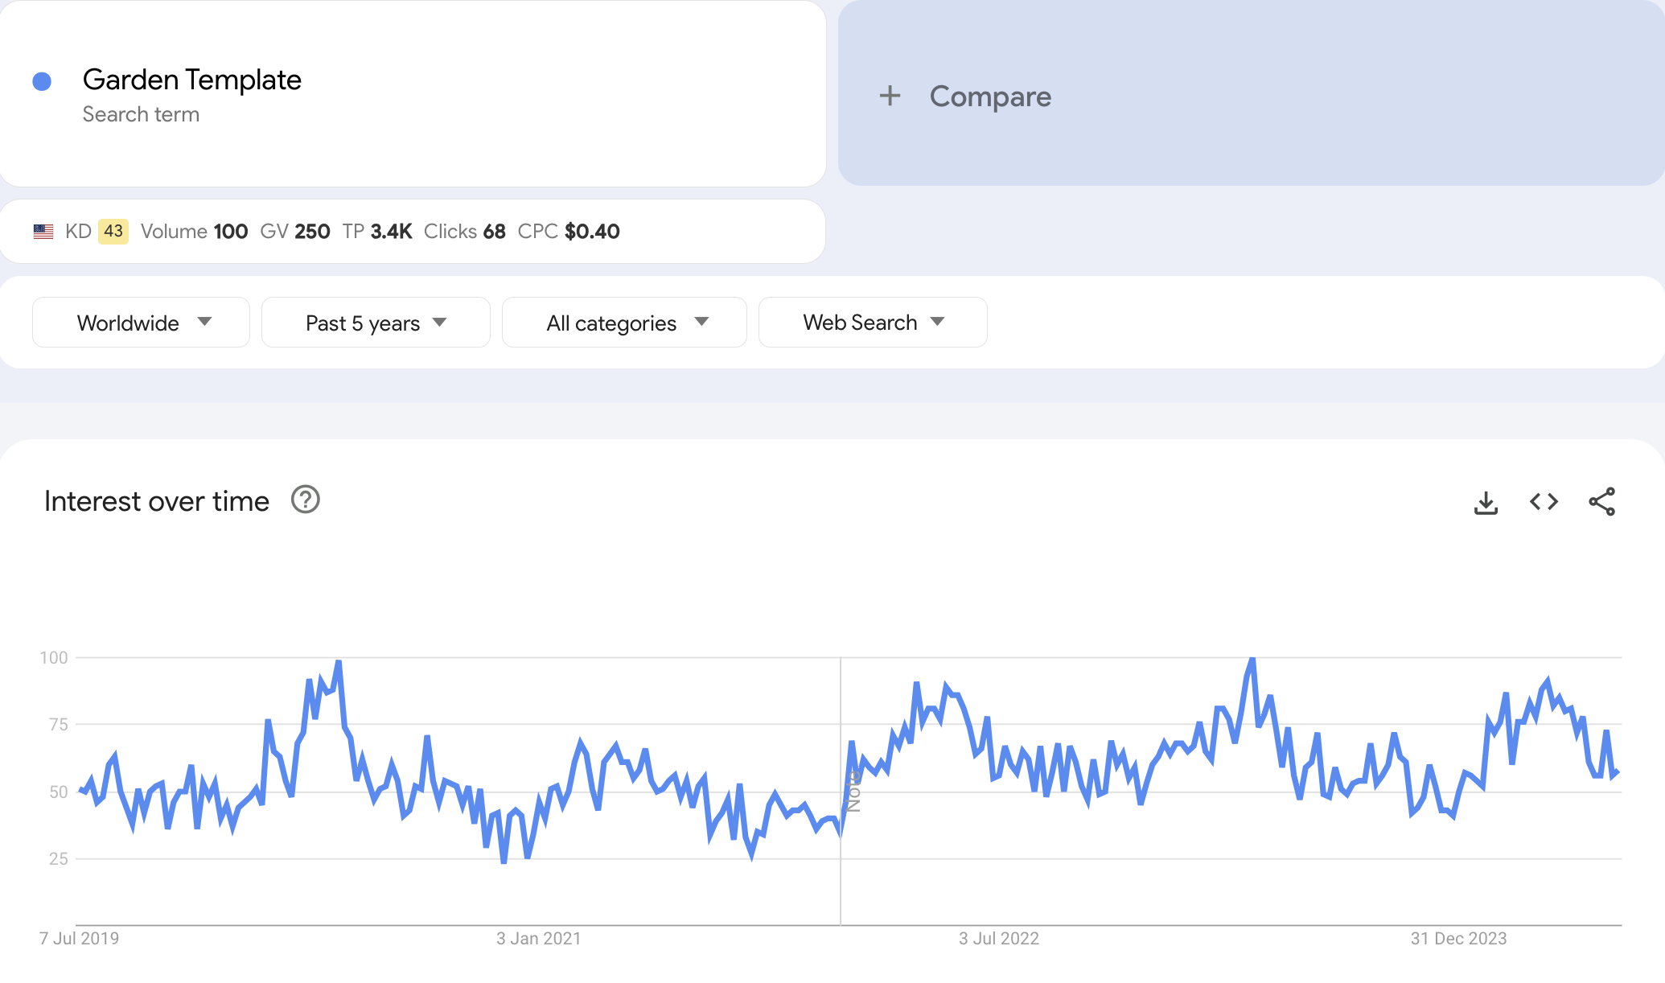Viewport: 1665px width, 983px height.
Task: Click the share chart icon
Action: pyautogui.click(x=1601, y=502)
